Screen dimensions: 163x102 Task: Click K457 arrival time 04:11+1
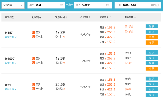[60, 36]
